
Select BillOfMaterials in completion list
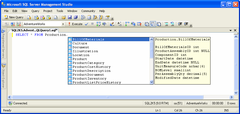click(109, 39)
